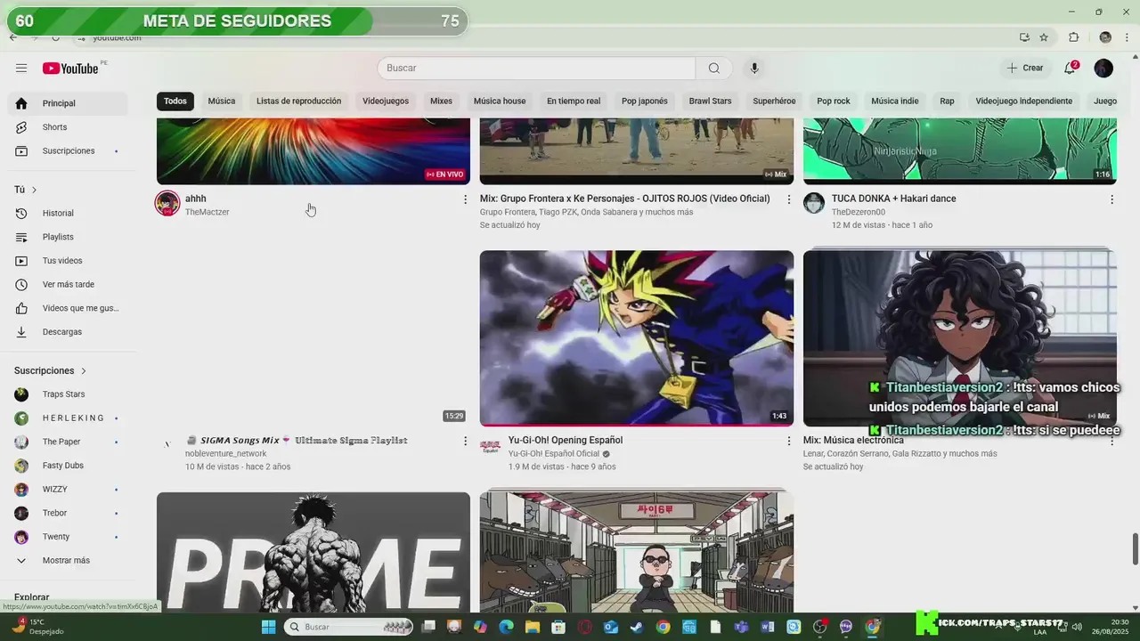This screenshot has width=1140, height=641.
Task: Open the Windows Start menu
Action: click(x=268, y=627)
